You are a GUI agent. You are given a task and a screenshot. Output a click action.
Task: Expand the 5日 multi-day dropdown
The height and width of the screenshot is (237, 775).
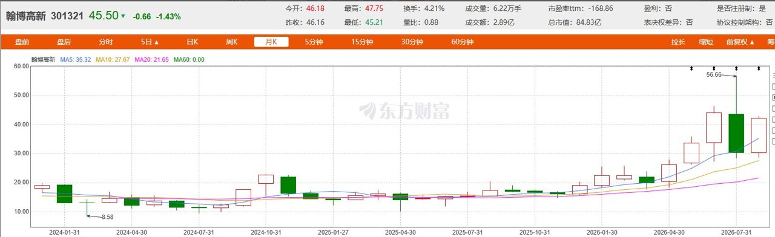tap(150, 42)
